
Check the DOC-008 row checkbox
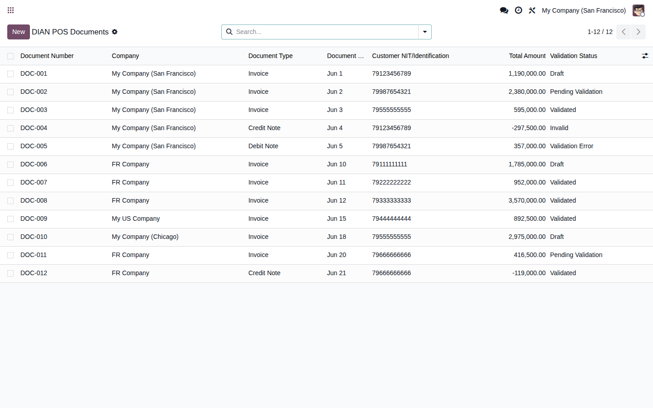coord(10,201)
